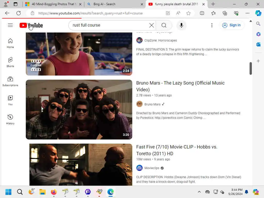264x198 pixels.
Task: Click Bruno Mars channel avatar
Action: [139, 104]
